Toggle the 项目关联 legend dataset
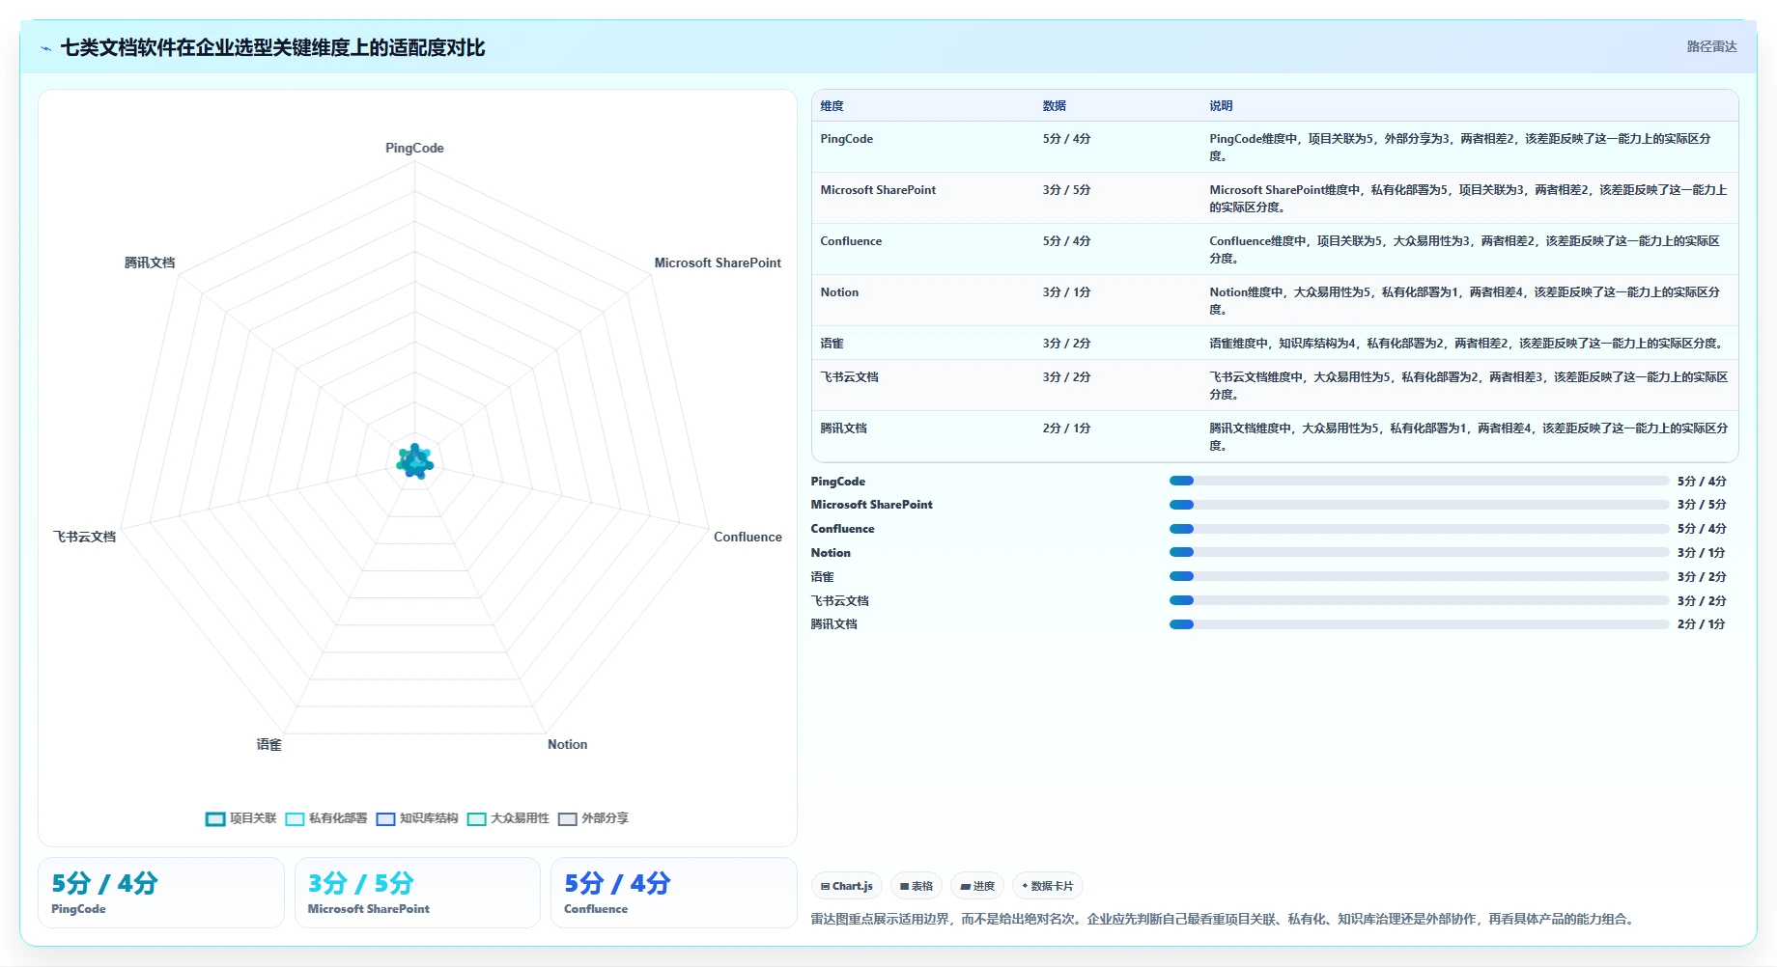Image resolution: width=1777 pixels, height=967 pixels. coord(240,818)
